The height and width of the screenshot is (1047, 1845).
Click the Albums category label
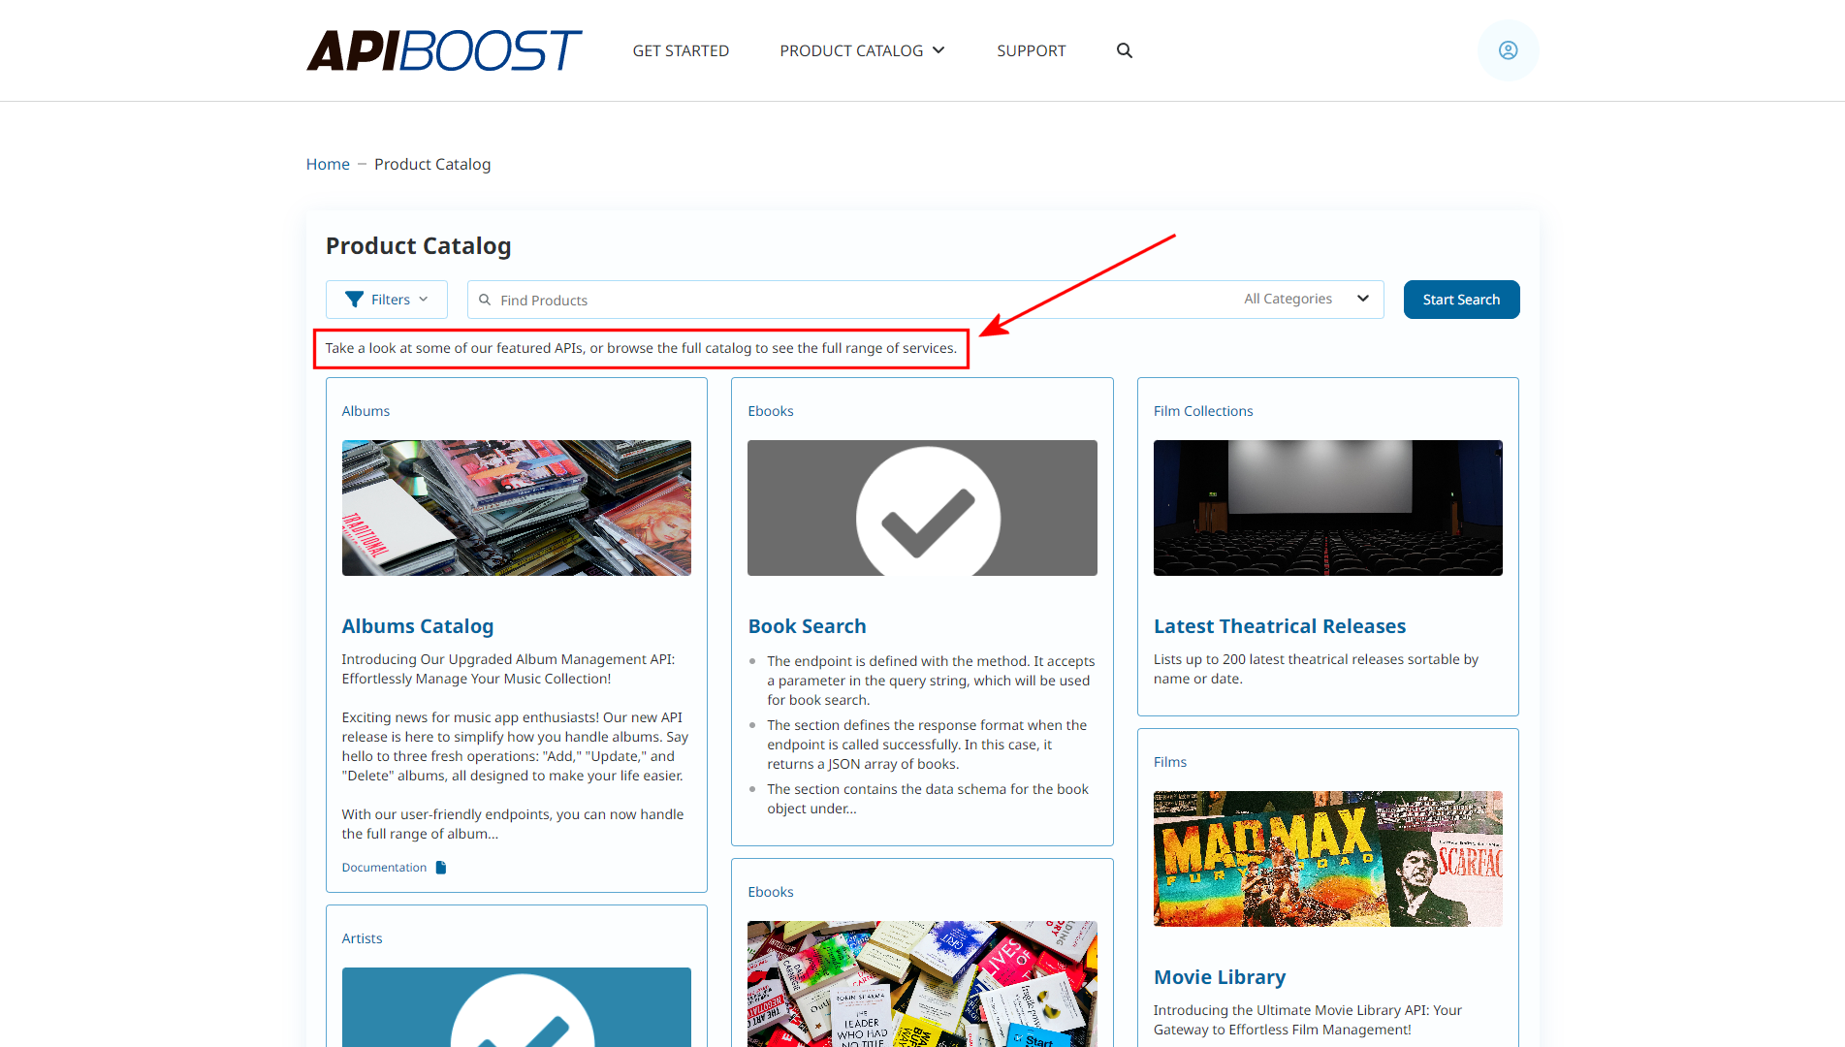366,411
